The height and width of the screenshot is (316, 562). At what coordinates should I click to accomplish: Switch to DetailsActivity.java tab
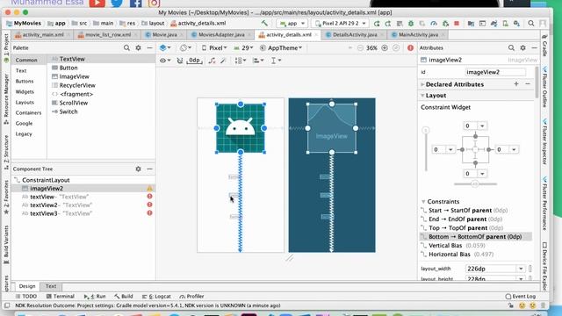click(x=355, y=35)
